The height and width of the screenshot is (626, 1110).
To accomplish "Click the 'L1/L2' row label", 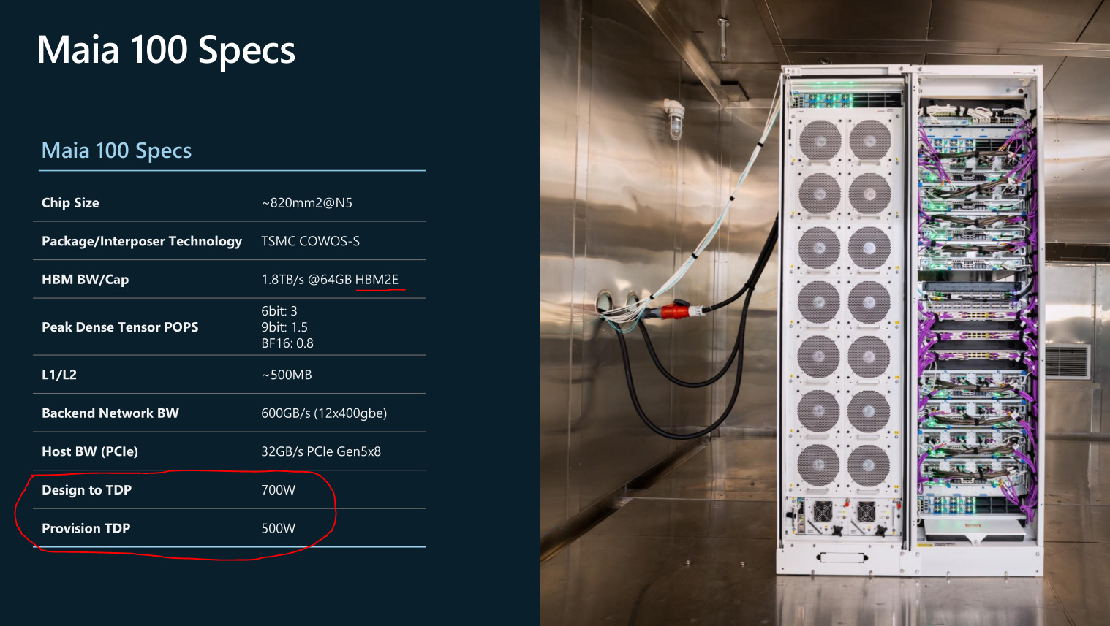I will click(x=59, y=375).
